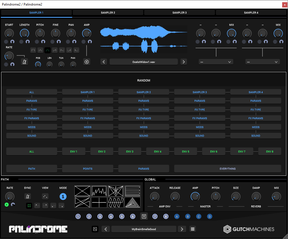Randomize SAMPLER 3 MODS
The height and width of the screenshot is (239, 288).
[200, 127]
